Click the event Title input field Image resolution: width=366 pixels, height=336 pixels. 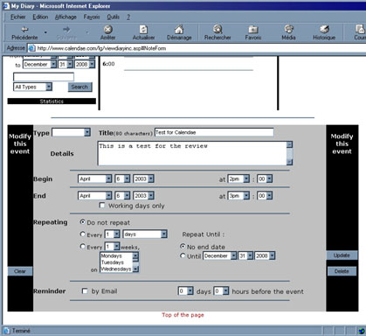pyautogui.click(x=214, y=132)
